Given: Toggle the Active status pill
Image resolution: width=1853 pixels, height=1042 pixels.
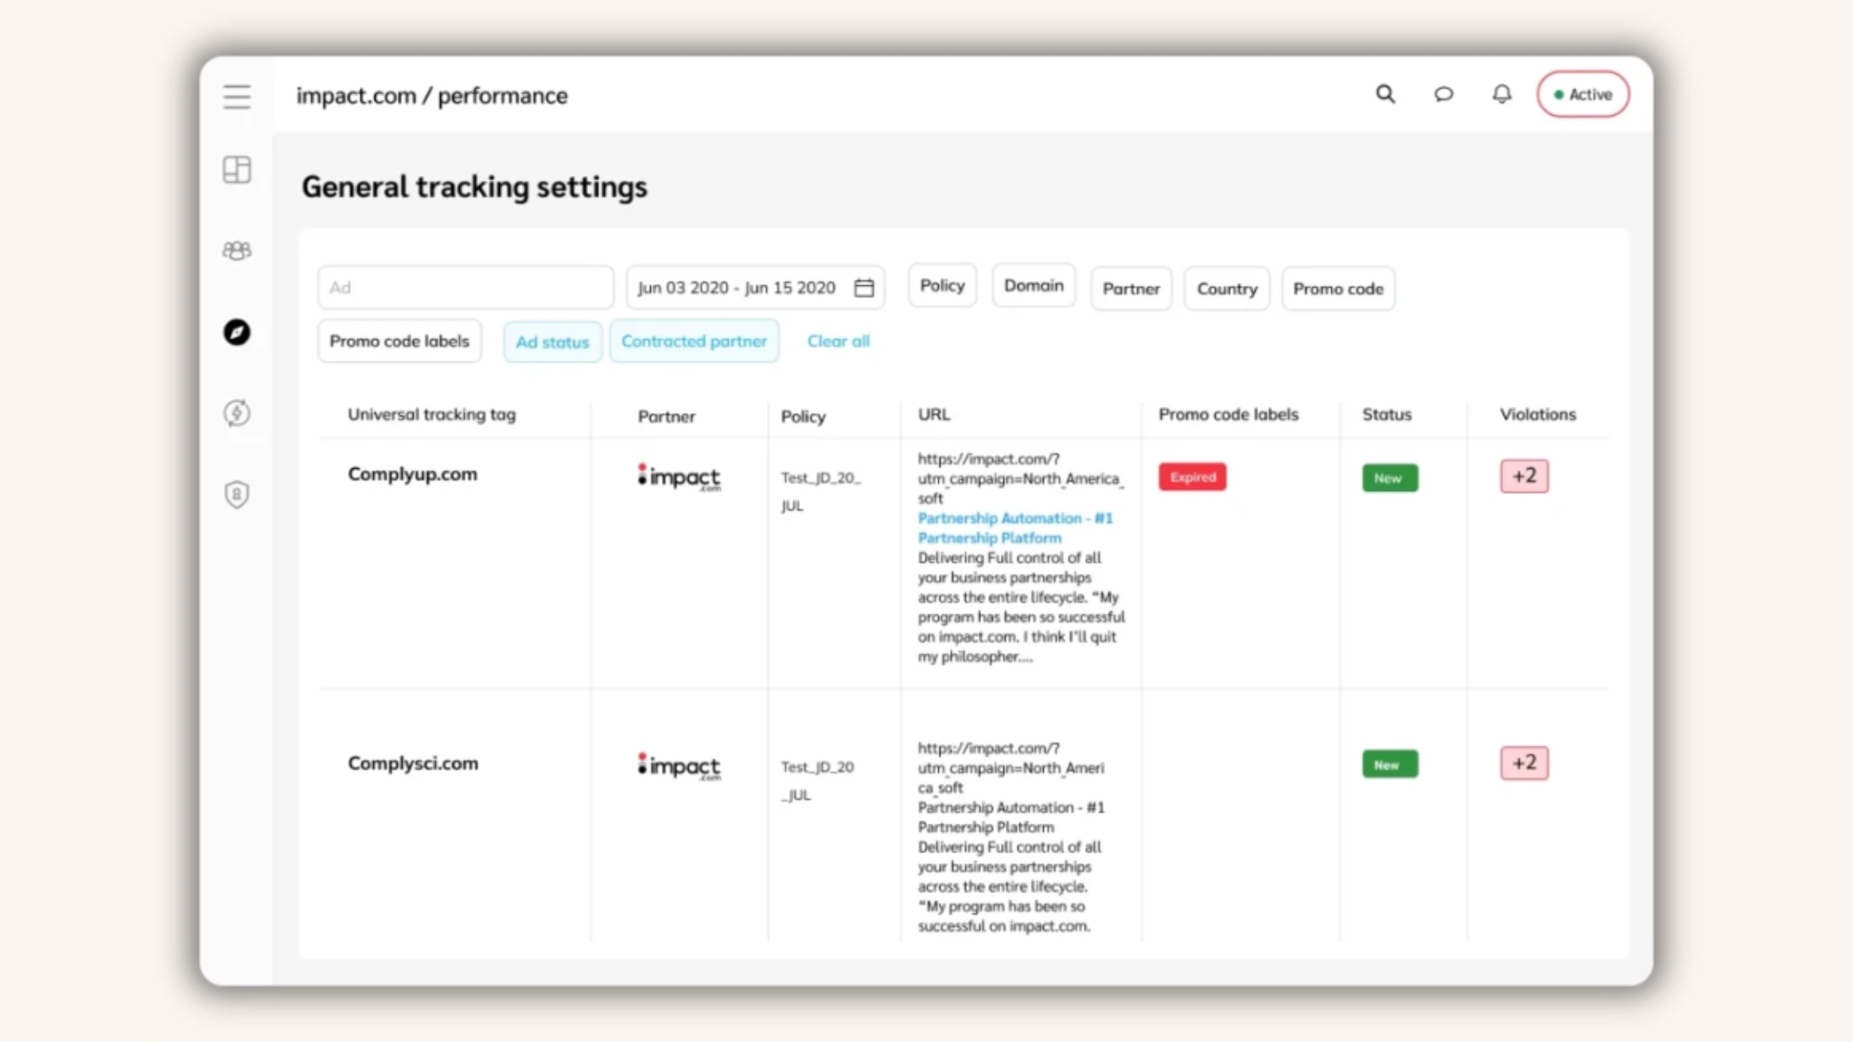Looking at the screenshot, I should pyautogui.click(x=1582, y=94).
